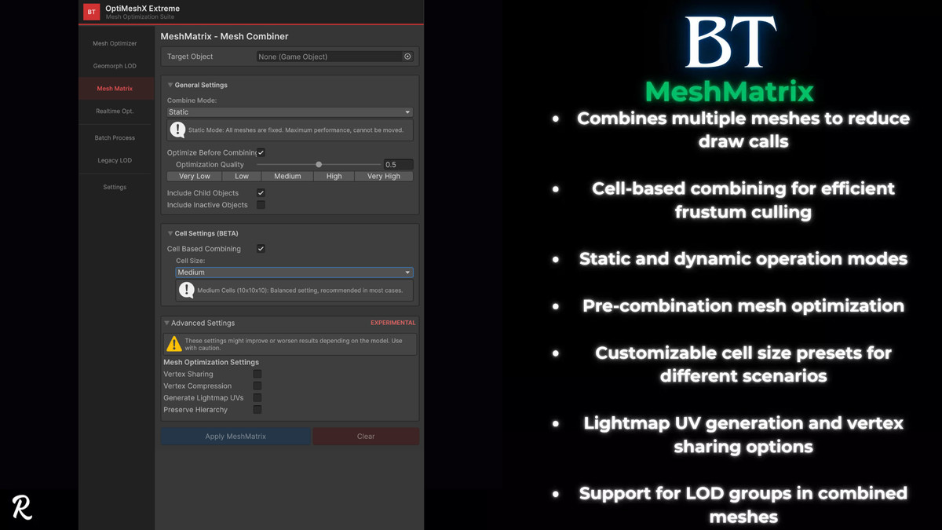942x530 pixels.
Task: Open the Mesh Optimizer tab
Action: coord(115,43)
